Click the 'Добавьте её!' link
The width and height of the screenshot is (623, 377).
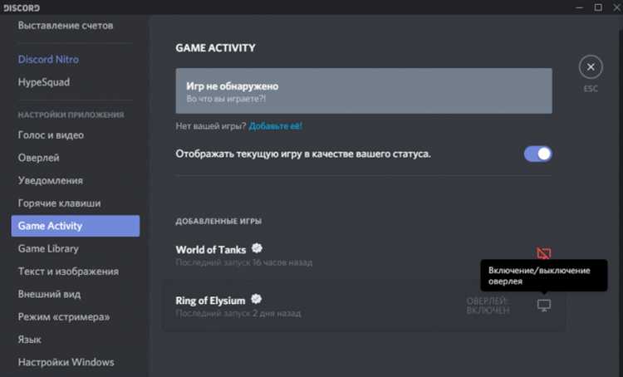click(275, 126)
